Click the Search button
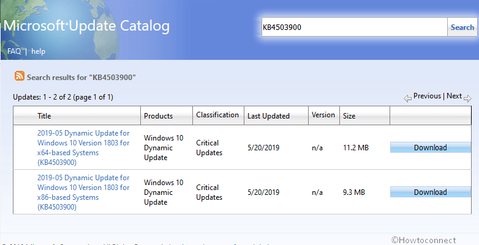The image size is (479, 245). pos(462,27)
